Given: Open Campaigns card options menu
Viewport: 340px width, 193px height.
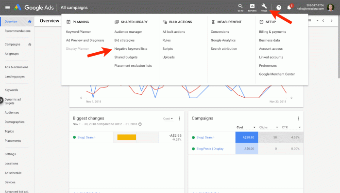Looking at the screenshot, I should pyautogui.click(x=299, y=119).
